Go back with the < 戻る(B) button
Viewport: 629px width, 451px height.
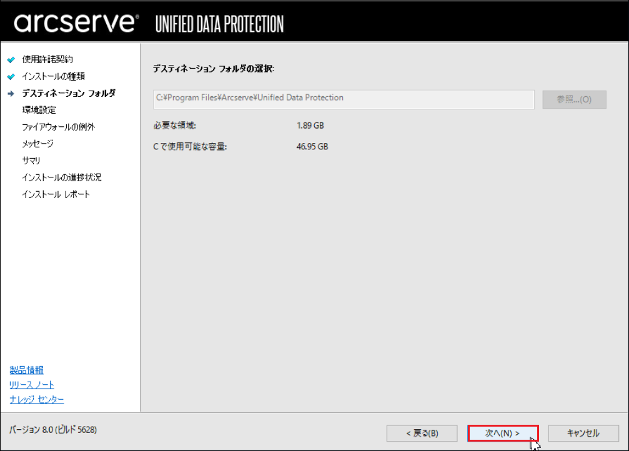422,434
